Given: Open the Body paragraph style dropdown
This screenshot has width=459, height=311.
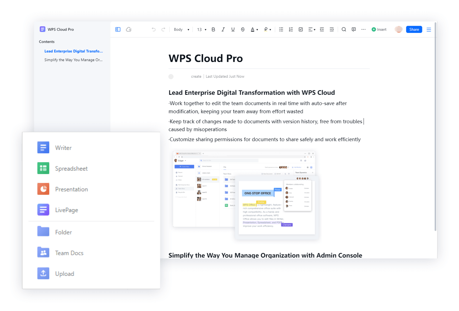Looking at the screenshot, I should (181, 30).
